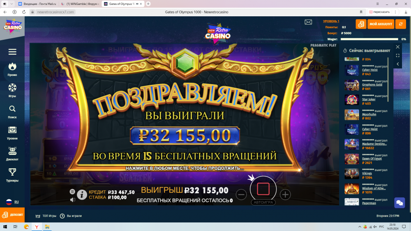Image resolution: width=411 pixels, height=231 pixels.
Task: Click the browser back arrow
Action: pos(5,12)
